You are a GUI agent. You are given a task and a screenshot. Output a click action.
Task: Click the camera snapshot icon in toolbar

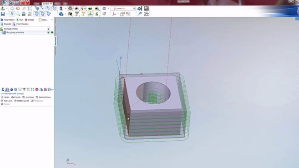[24, 14]
